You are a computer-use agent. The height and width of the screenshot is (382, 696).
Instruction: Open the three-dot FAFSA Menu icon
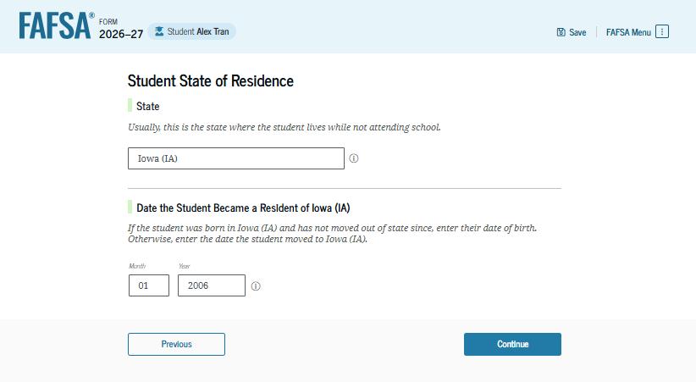662,31
